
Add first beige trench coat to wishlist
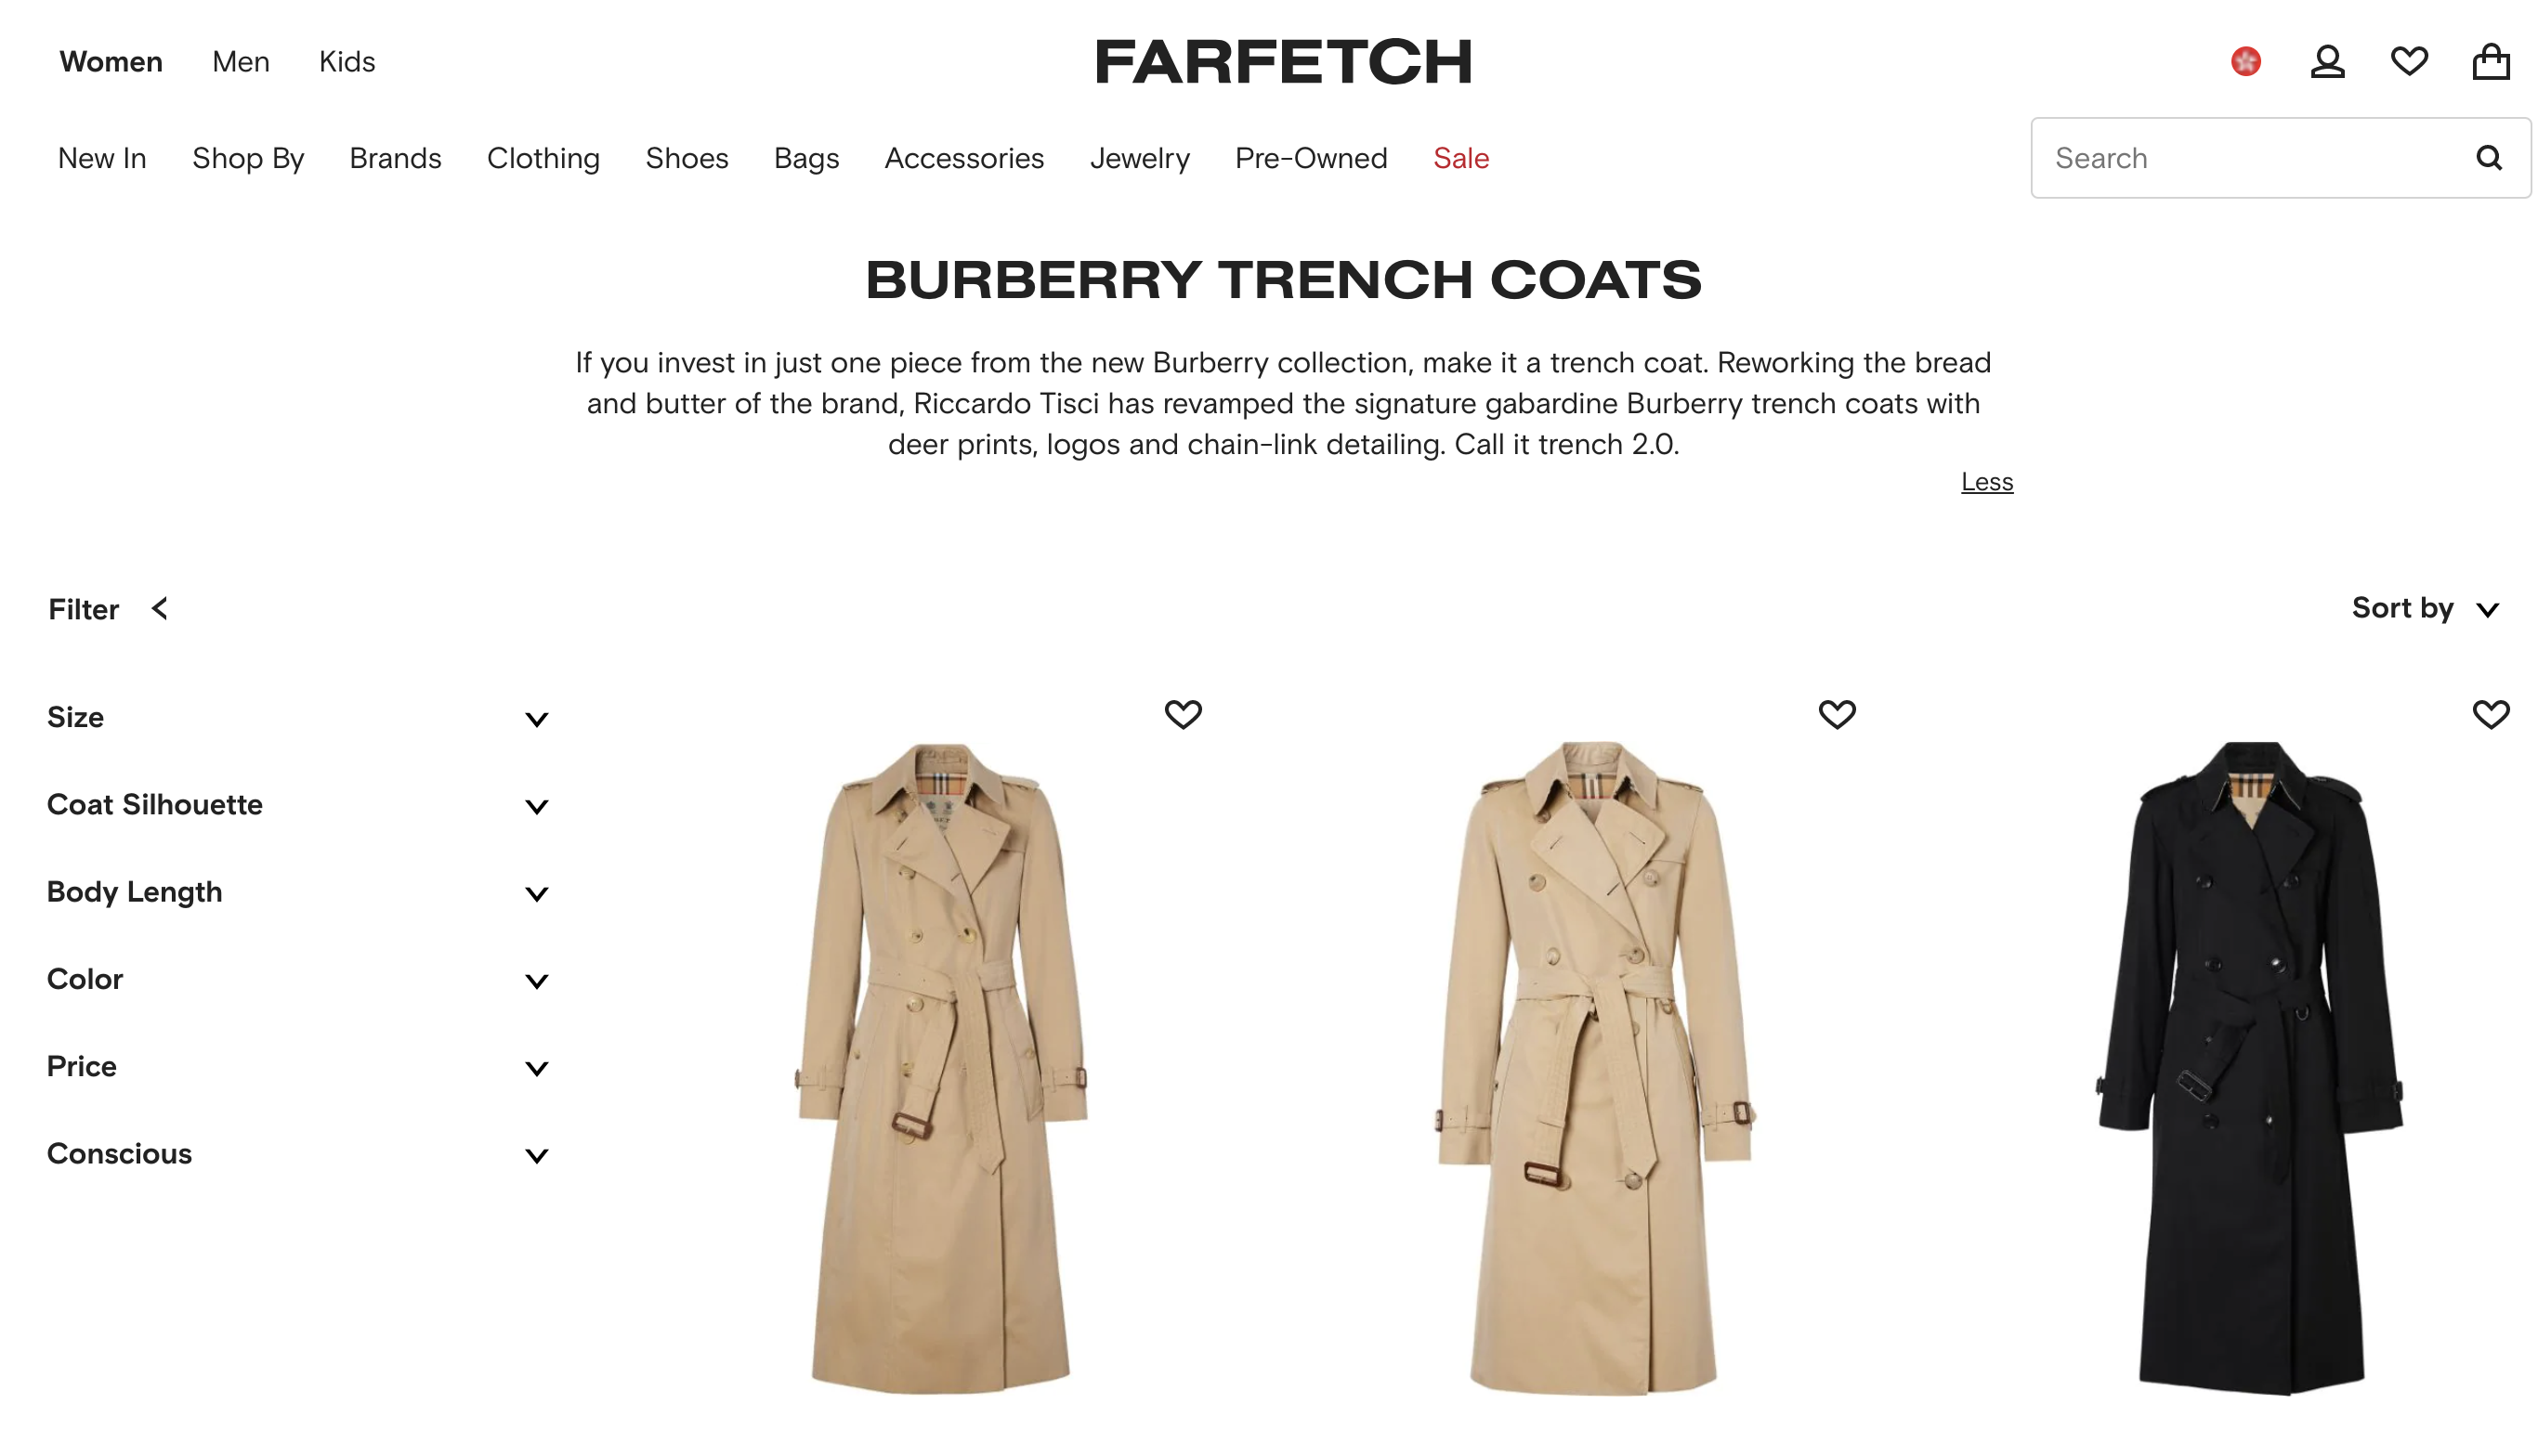tap(1183, 714)
